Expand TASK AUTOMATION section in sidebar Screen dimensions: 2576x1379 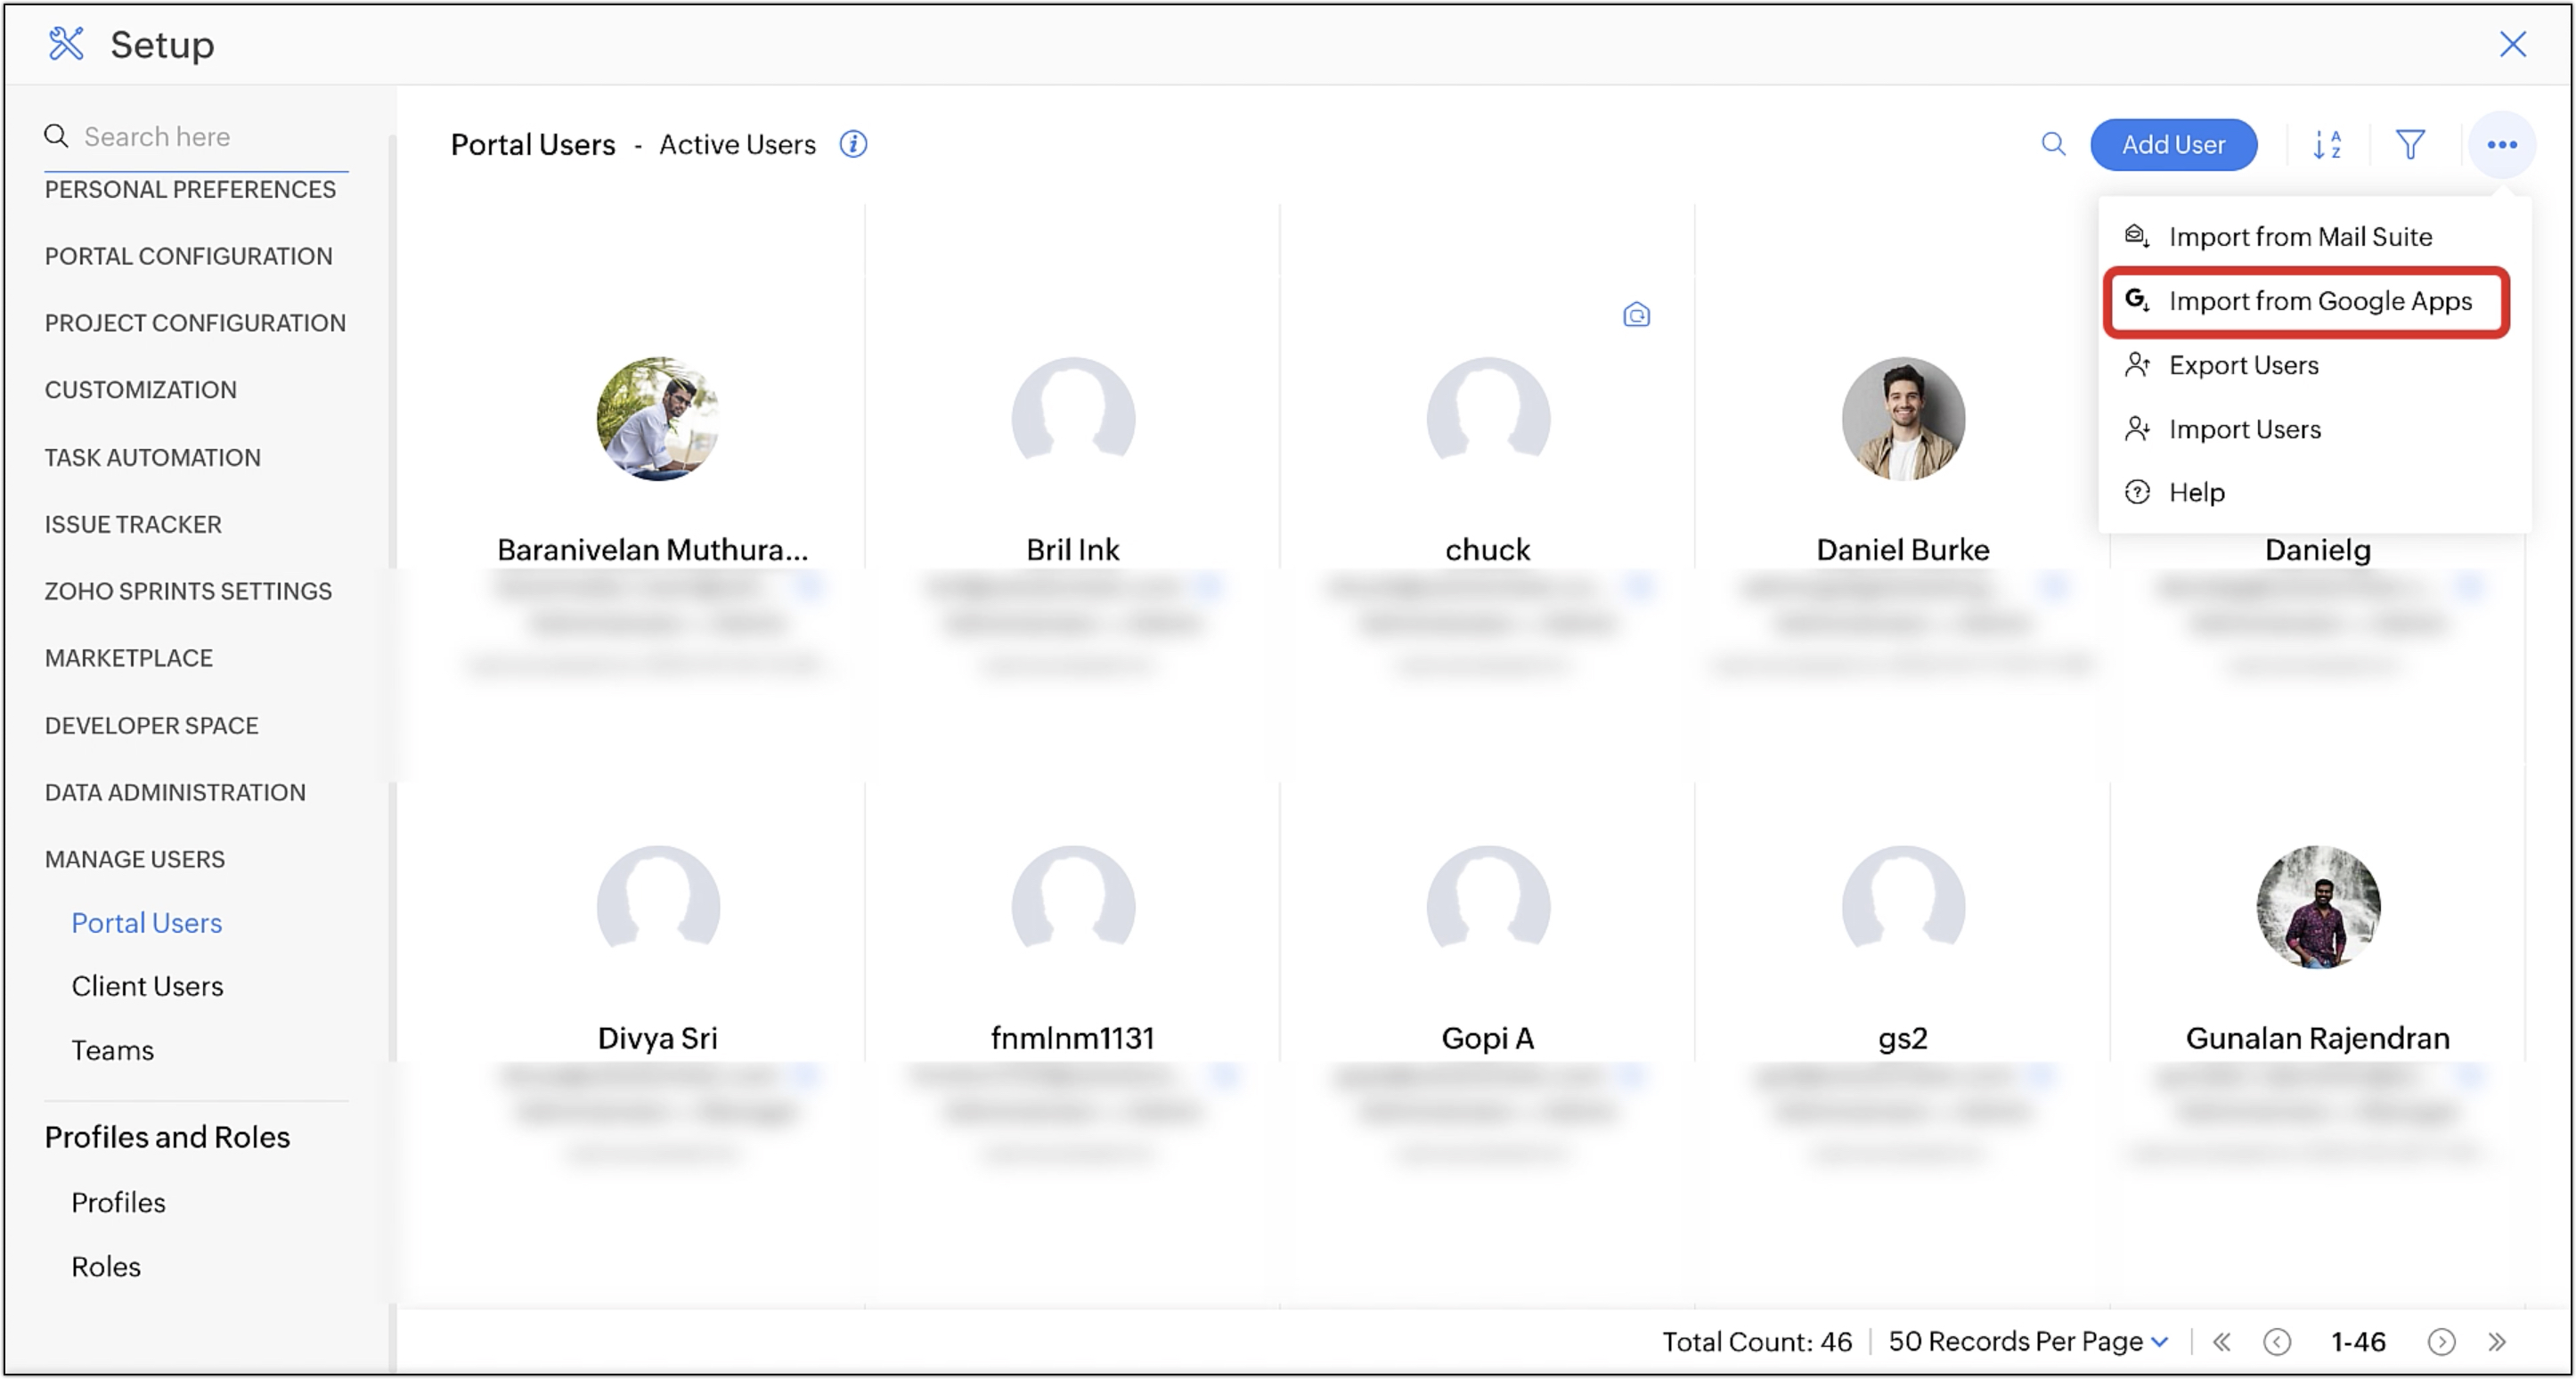152,457
